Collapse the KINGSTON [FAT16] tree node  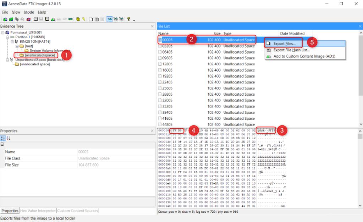point(12,42)
